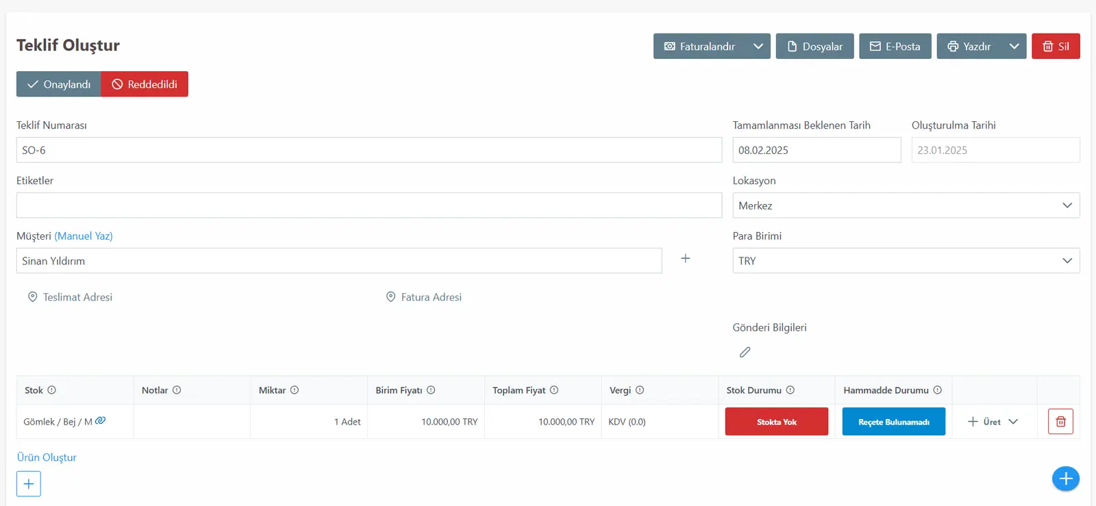Open the Dosyalar files button
The height and width of the screenshot is (506, 1096).
814,47
